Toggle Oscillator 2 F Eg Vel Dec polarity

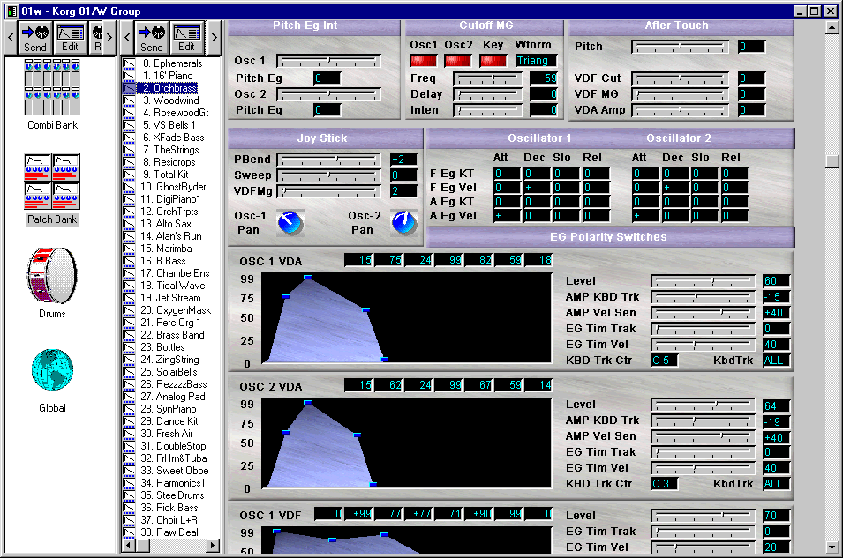click(x=675, y=188)
